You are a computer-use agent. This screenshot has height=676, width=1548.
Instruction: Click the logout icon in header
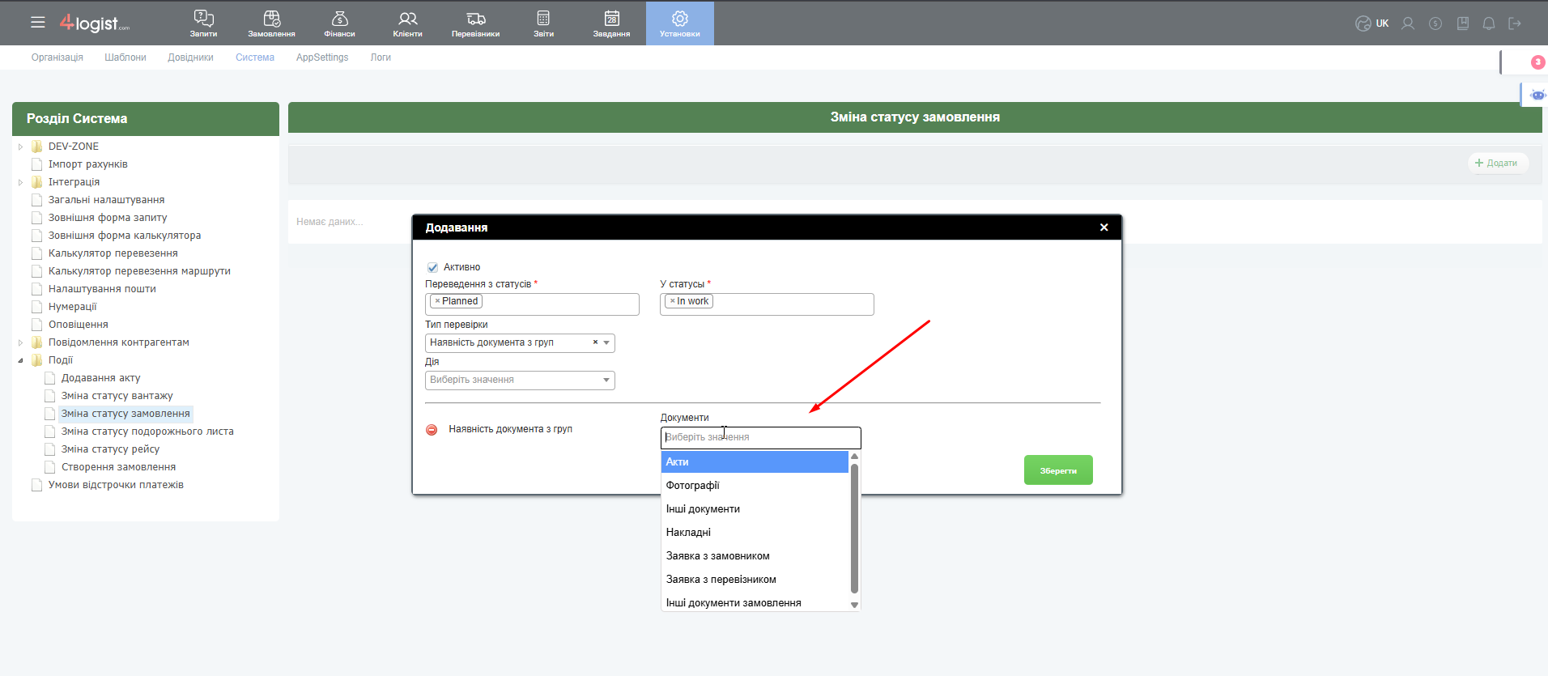point(1515,23)
